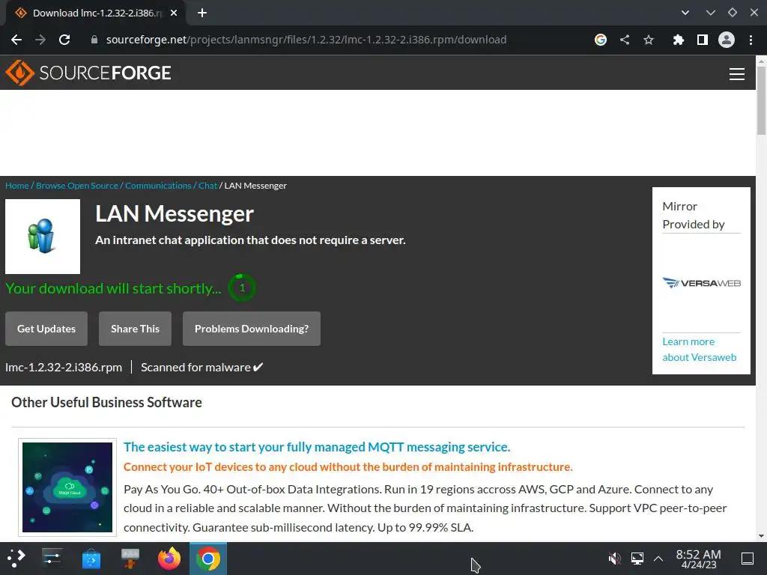Launch Firefox from the taskbar
The width and height of the screenshot is (767, 575).
pos(169,559)
